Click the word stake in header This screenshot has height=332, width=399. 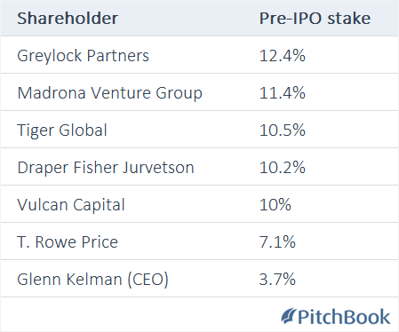(x=349, y=19)
